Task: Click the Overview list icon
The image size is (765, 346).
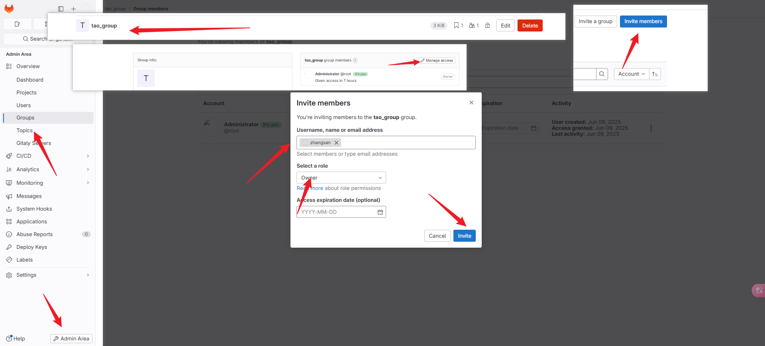Action: point(9,66)
